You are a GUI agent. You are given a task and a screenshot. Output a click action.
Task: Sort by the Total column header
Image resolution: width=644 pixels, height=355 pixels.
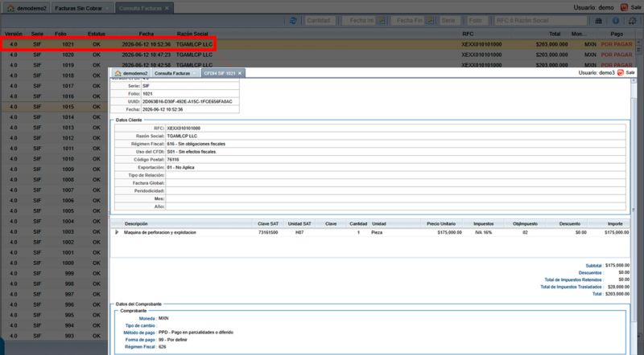point(555,34)
